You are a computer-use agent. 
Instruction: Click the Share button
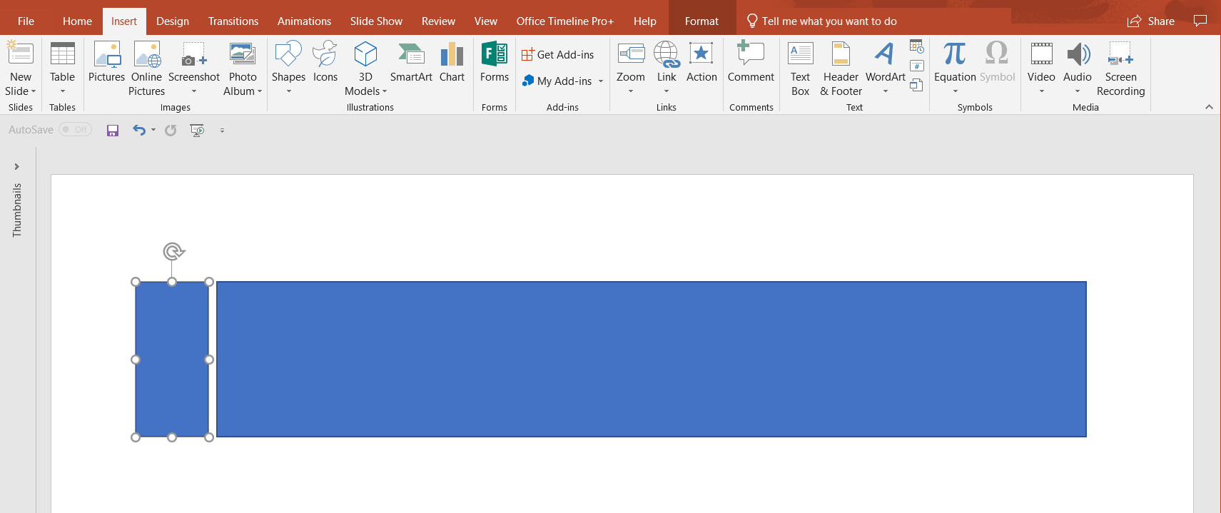pyautogui.click(x=1150, y=21)
